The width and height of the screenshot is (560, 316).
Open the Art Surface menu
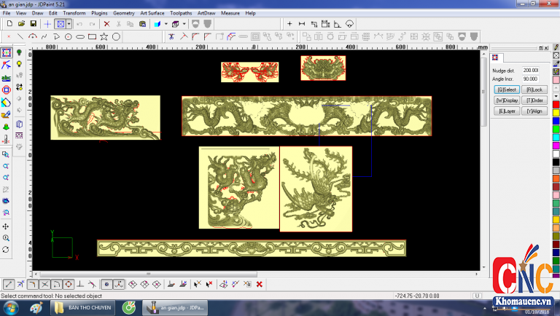(x=152, y=13)
